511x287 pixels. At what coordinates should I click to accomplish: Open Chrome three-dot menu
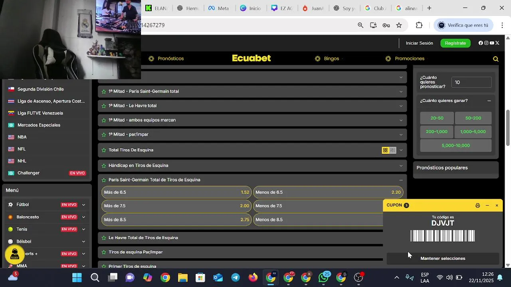(x=502, y=25)
